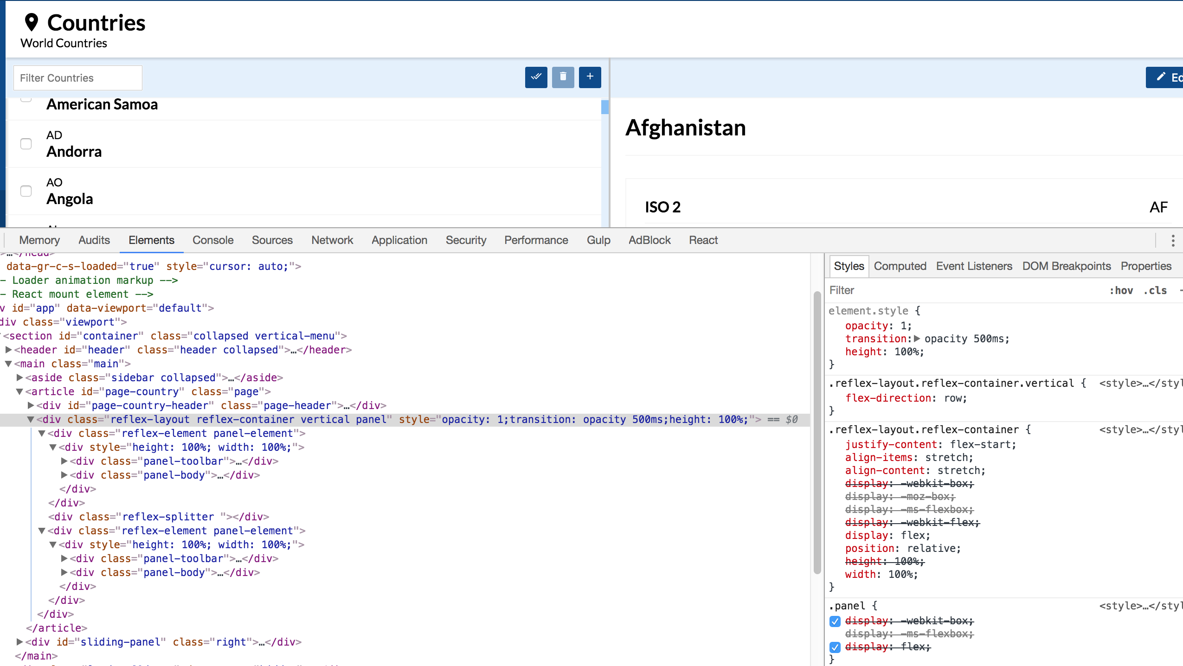
Task: Collapse the main element node
Action: click(8, 364)
